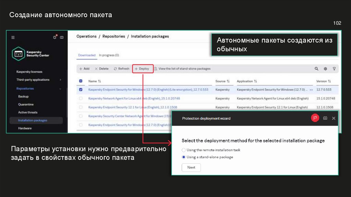351x197 pixels.
Task: Open the filter funnel icon
Action: [x=334, y=69]
